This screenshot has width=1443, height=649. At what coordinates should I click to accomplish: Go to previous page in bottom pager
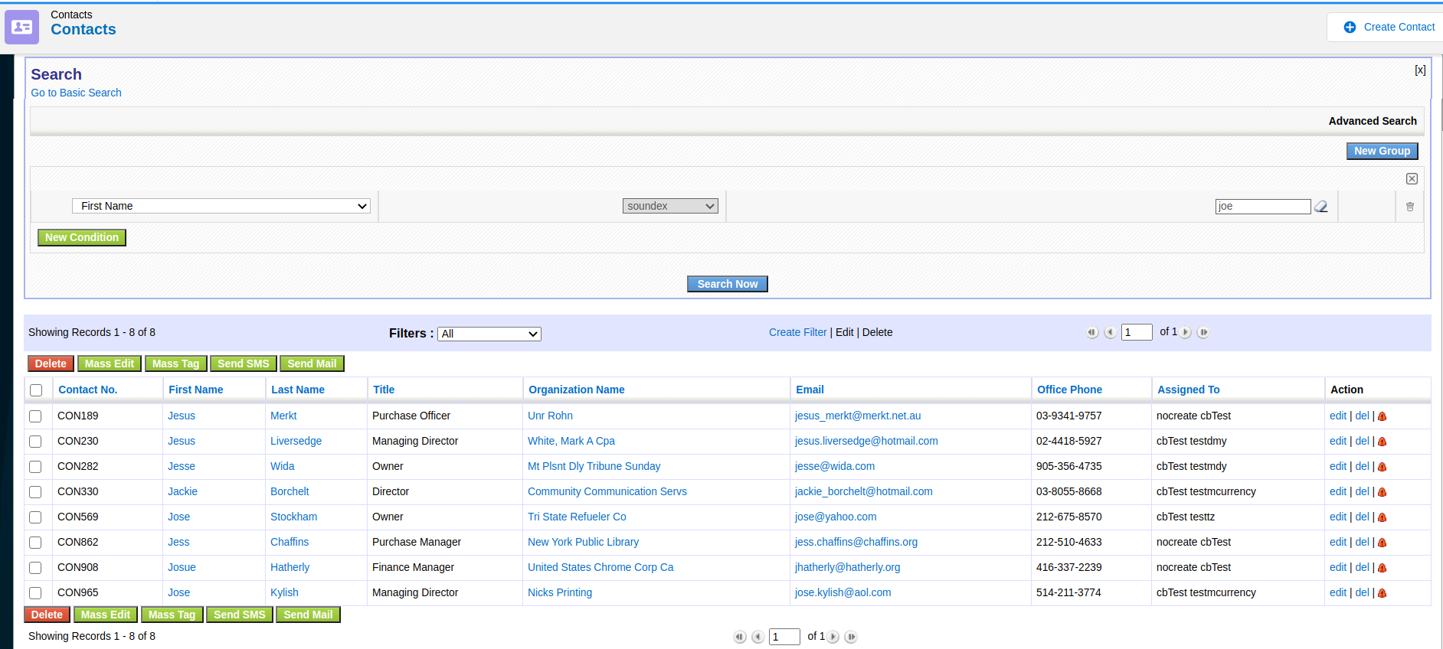[x=757, y=637]
